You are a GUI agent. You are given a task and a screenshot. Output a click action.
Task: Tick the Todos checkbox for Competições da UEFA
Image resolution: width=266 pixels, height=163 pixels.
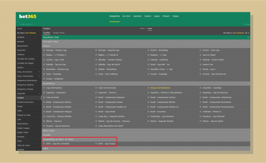pyautogui.click(x=66, y=139)
